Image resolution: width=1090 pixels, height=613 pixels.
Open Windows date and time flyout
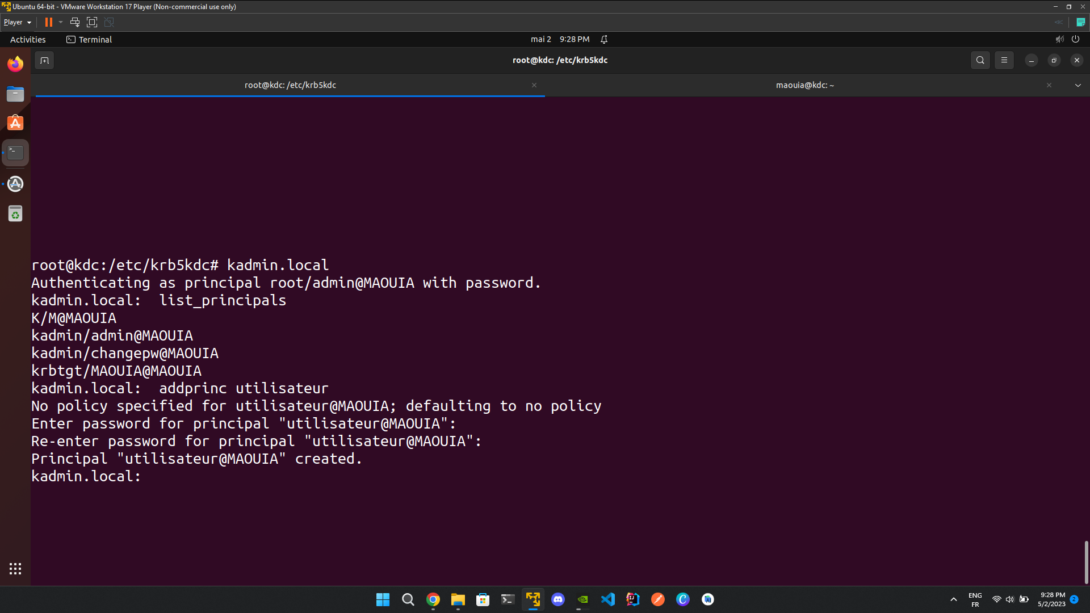(x=1052, y=599)
